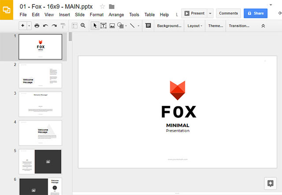Click the print icon

[x=37, y=26]
